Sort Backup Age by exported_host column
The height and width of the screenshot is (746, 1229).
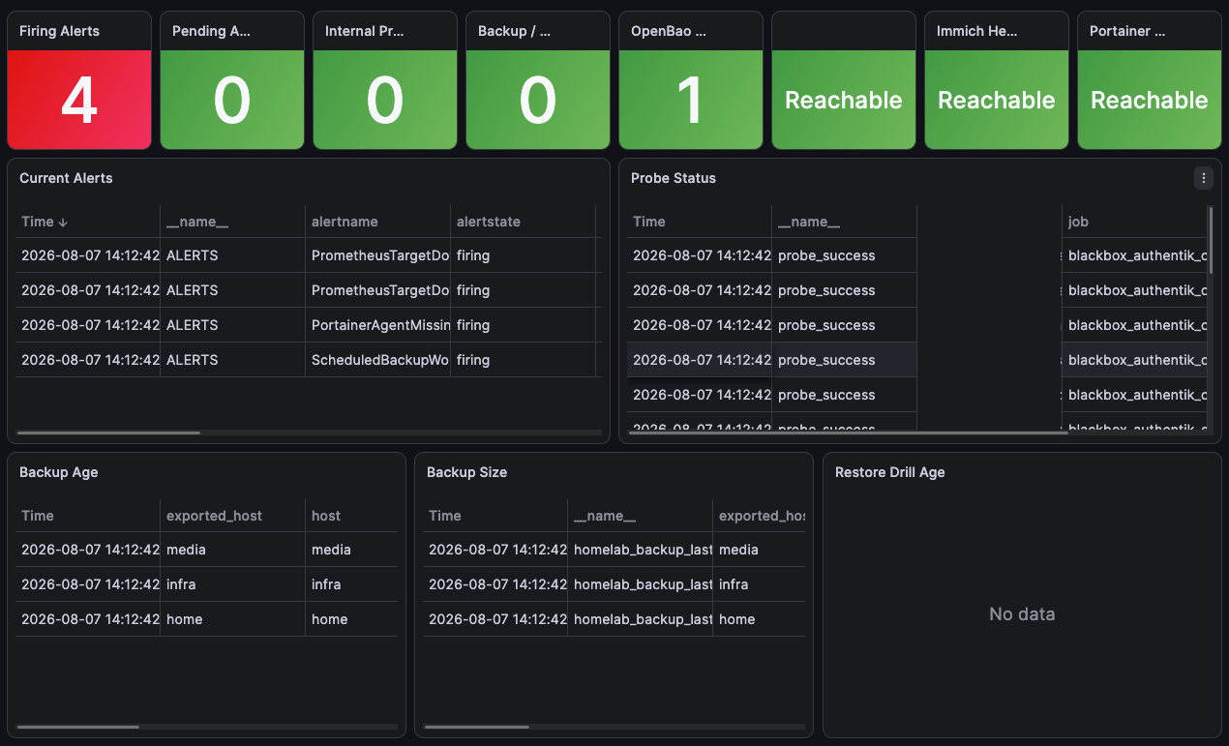click(214, 516)
